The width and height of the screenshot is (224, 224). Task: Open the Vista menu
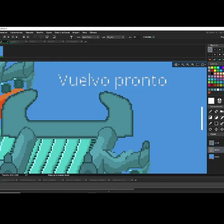point(84,33)
